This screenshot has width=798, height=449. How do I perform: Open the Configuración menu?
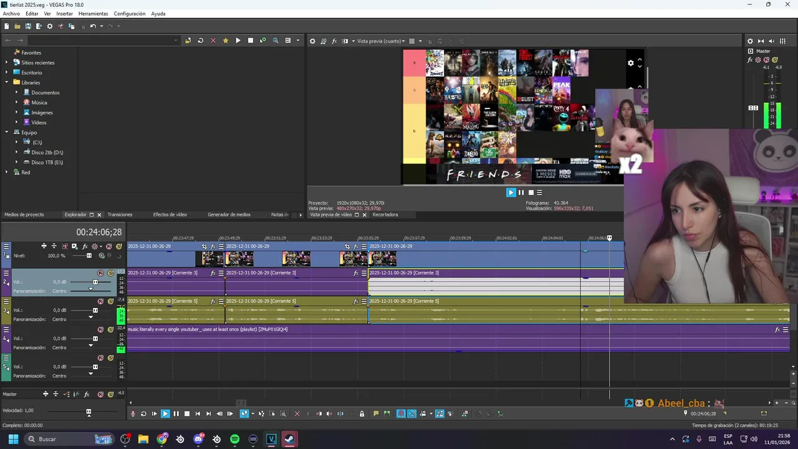(130, 14)
